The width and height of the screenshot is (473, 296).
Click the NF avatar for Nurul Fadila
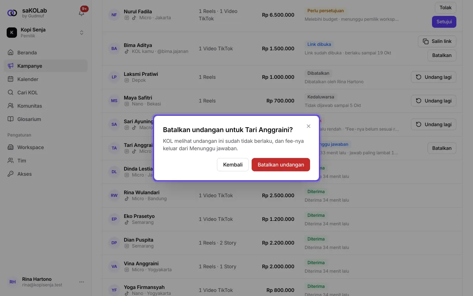coord(114,15)
